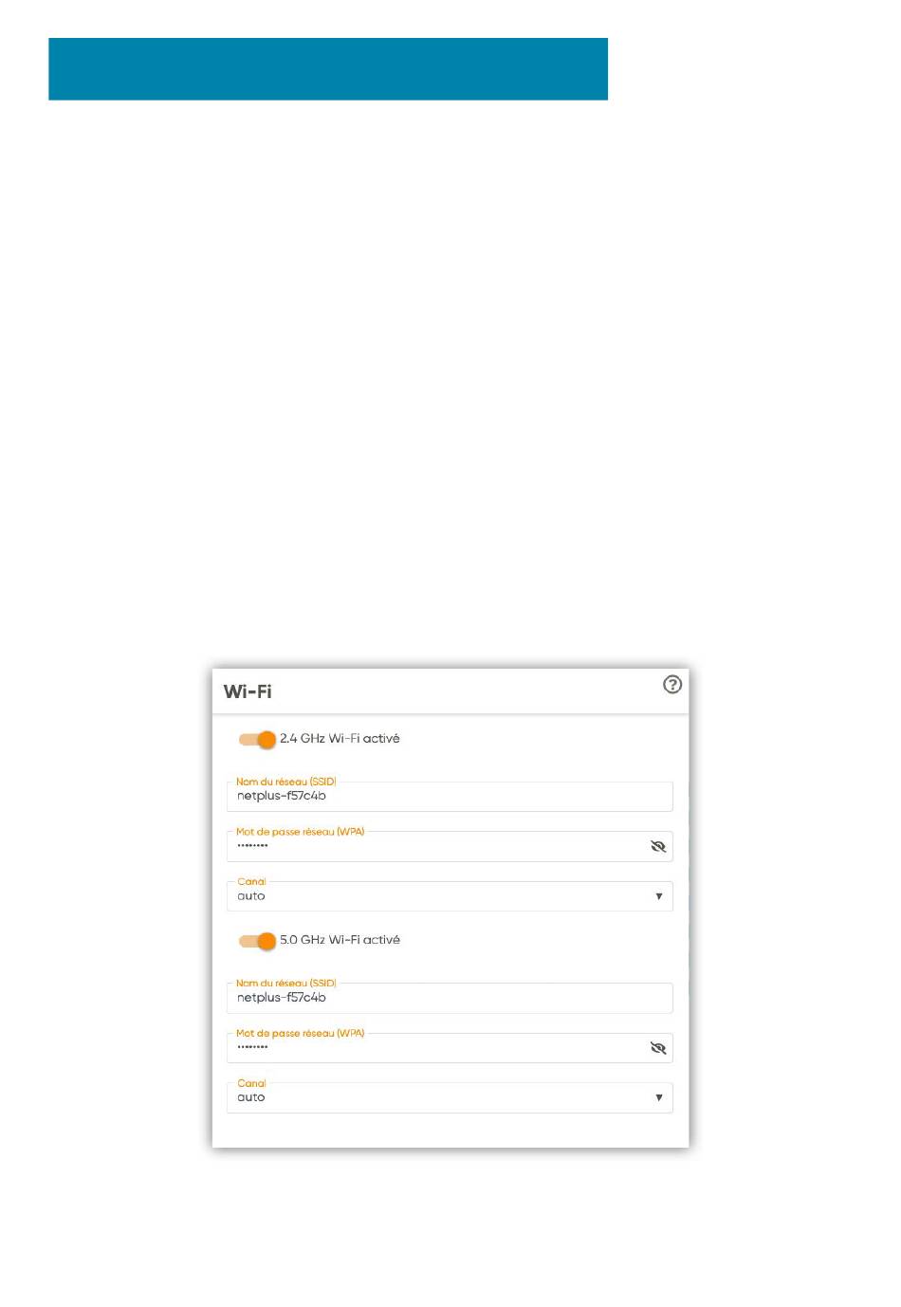
Task: Show the 5.0 GHz WPA password
Action: (x=658, y=1048)
